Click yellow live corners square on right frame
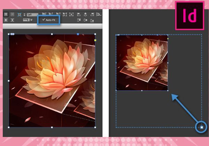 168,39
